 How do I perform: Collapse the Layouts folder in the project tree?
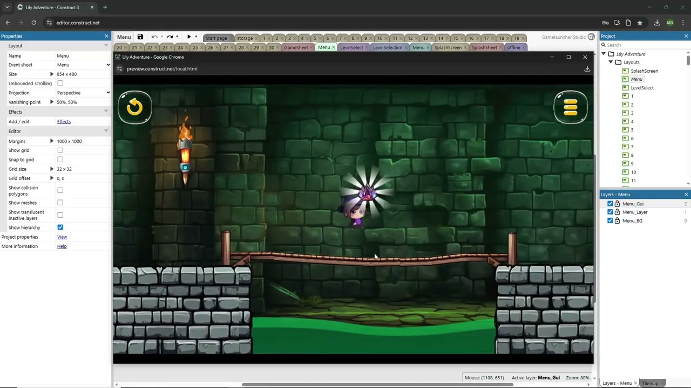click(x=611, y=62)
